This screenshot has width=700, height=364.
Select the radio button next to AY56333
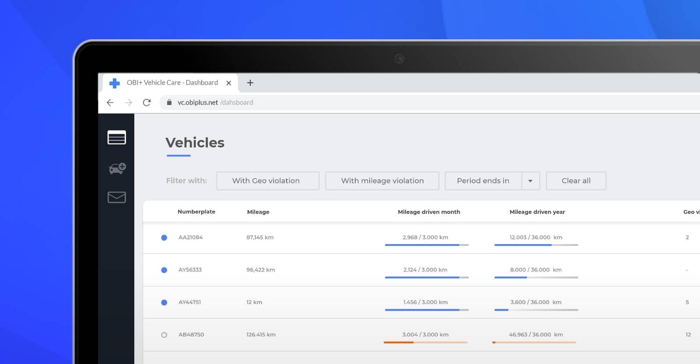point(164,270)
